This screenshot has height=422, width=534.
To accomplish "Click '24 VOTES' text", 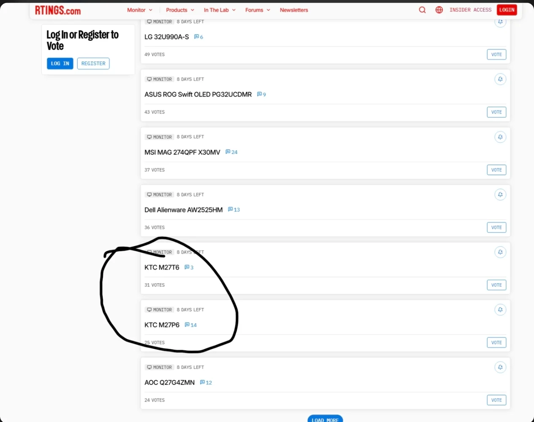I will [155, 400].
